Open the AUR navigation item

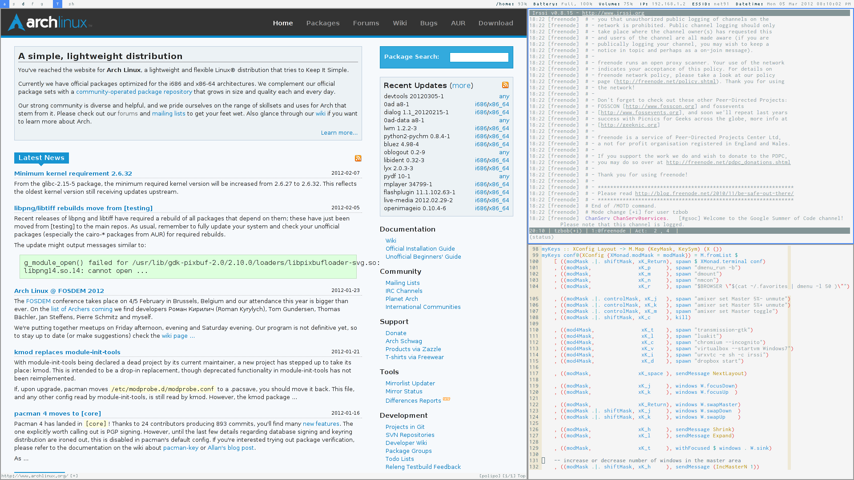pyautogui.click(x=458, y=23)
